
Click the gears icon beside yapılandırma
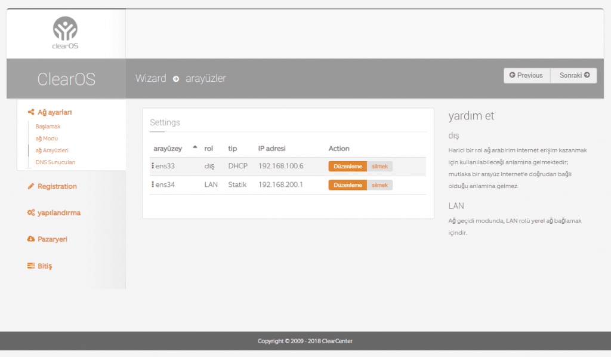pyautogui.click(x=31, y=213)
